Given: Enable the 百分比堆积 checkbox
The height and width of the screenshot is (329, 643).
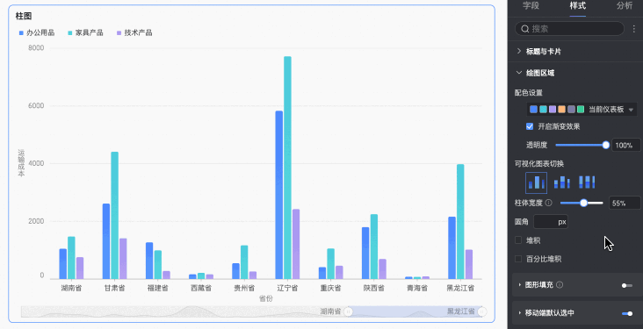Looking at the screenshot, I should [518, 259].
